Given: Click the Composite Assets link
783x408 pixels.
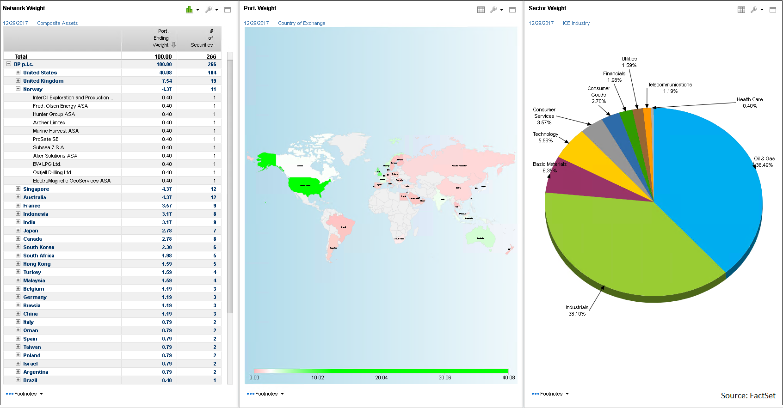Looking at the screenshot, I should (x=57, y=23).
